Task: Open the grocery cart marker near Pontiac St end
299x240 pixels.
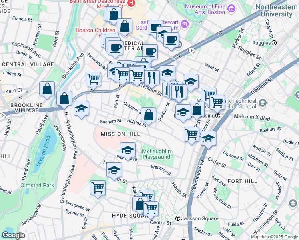Action: click(x=191, y=135)
